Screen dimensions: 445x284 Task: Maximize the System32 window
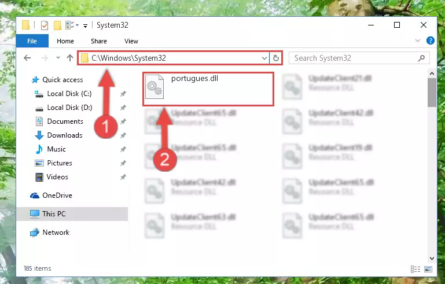397,25
